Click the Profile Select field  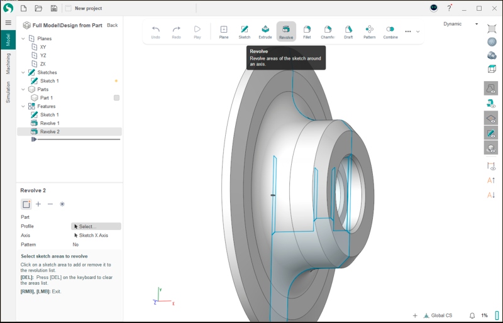pos(96,226)
